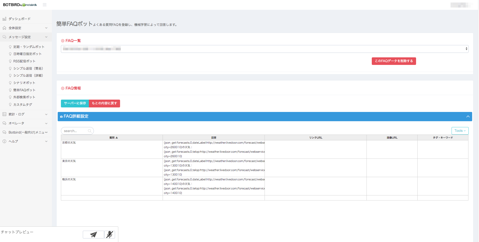Expand the 全体設定 menu chevron
Screen dimensions: 479x242
(46, 28)
